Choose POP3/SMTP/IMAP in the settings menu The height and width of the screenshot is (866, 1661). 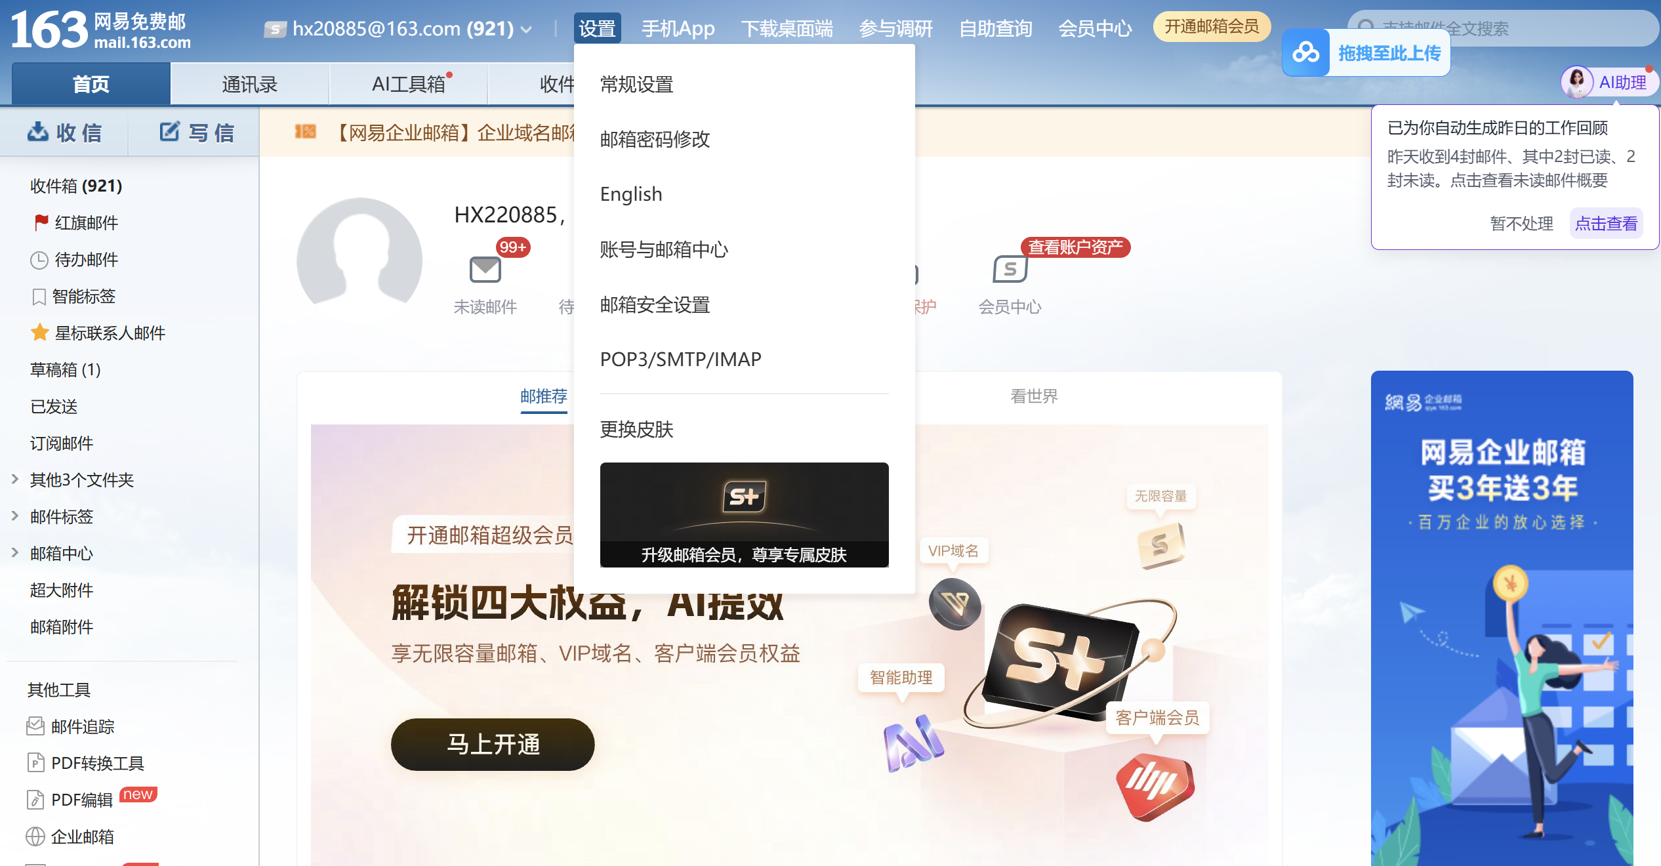pyautogui.click(x=681, y=360)
